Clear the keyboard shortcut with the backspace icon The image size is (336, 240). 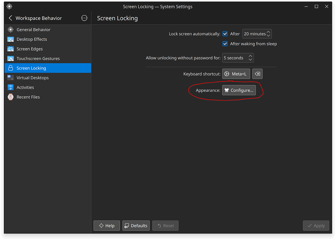(257, 74)
